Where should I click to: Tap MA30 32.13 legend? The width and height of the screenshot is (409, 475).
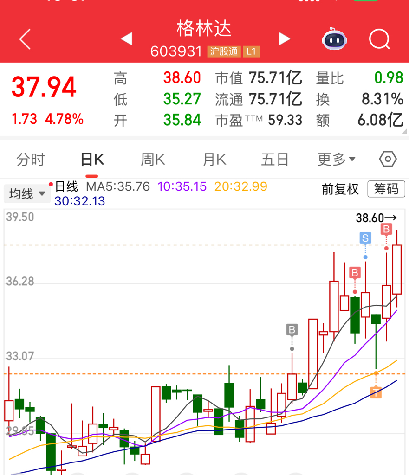pyautogui.click(x=80, y=201)
